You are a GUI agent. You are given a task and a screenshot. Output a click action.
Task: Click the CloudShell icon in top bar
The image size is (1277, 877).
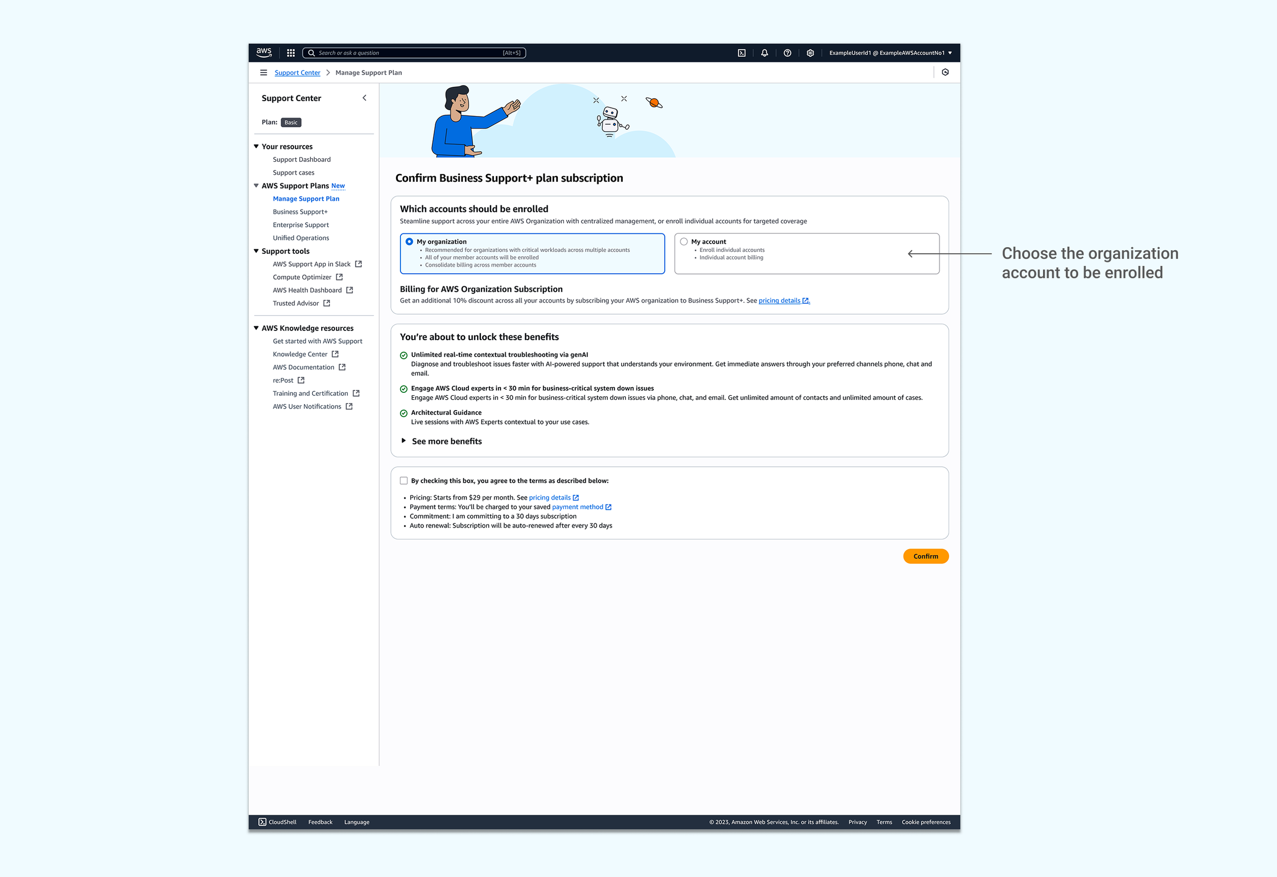pyautogui.click(x=741, y=53)
